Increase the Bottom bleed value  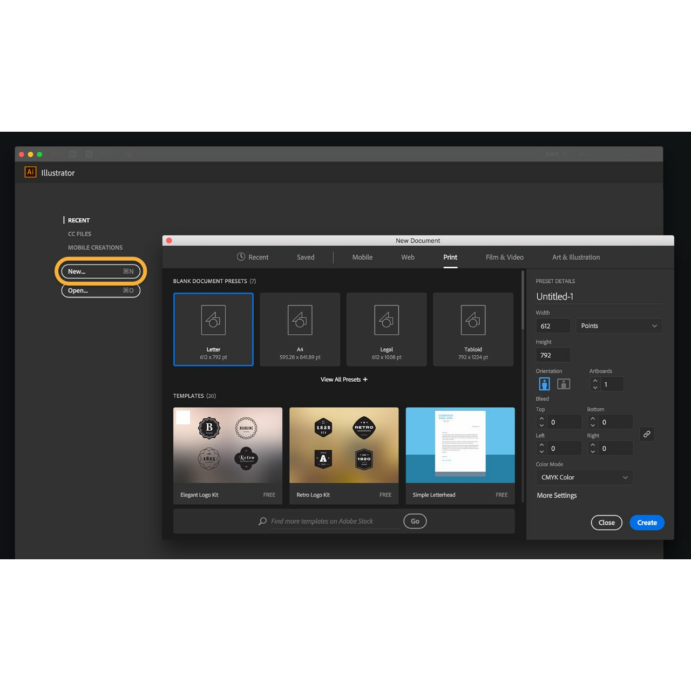pos(593,418)
